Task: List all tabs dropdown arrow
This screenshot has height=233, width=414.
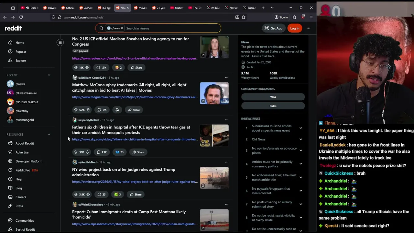Action: click(x=272, y=8)
